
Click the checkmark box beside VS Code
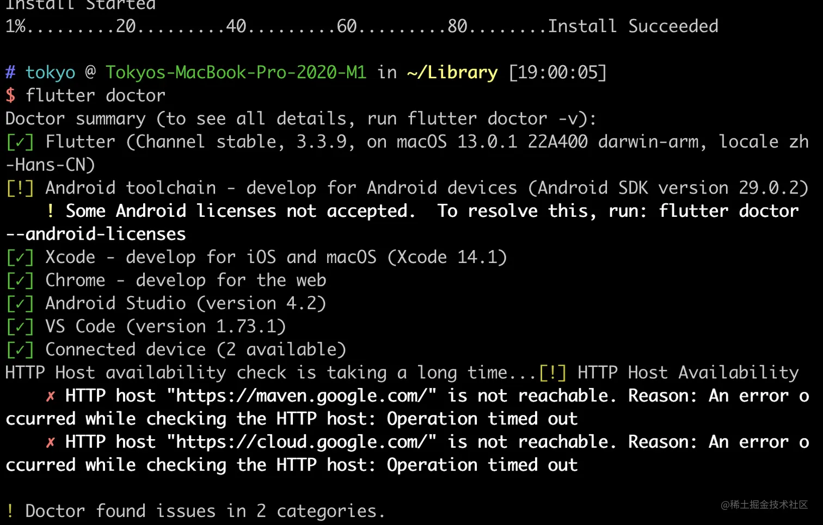tap(20, 327)
